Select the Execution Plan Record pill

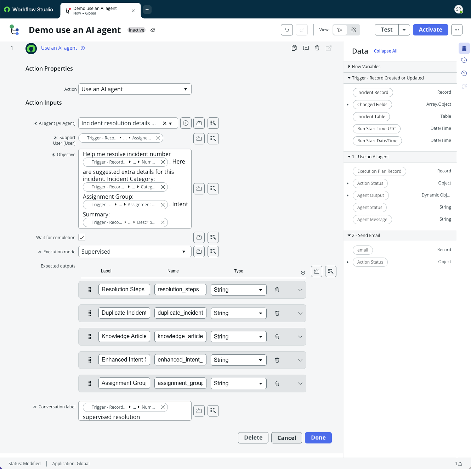(x=379, y=171)
